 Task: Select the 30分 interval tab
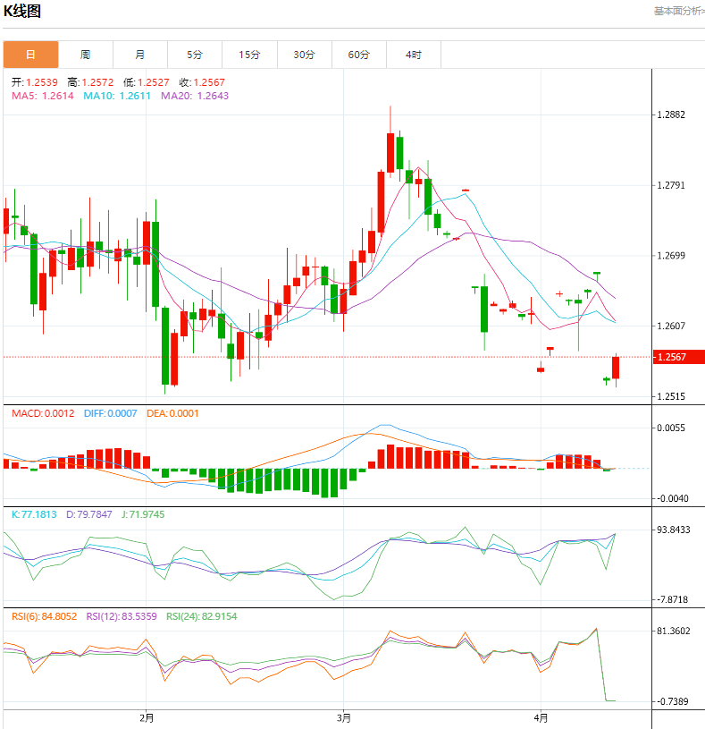[x=304, y=55]
